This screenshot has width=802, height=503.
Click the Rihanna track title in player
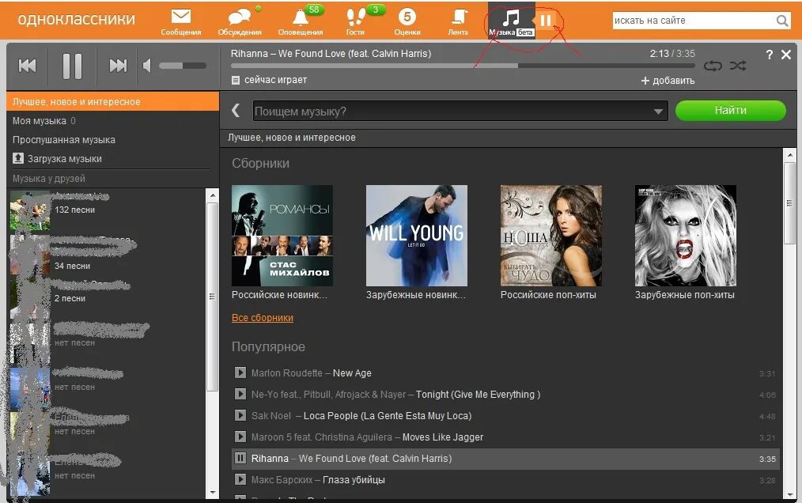(x=331, y=53)
